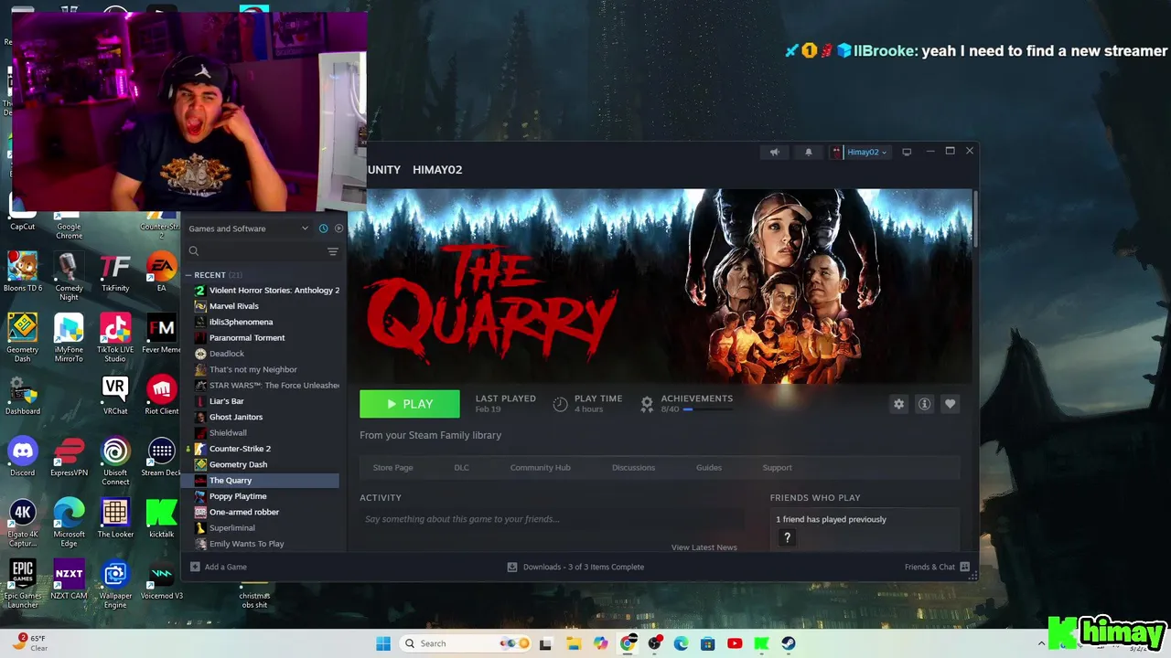
Task: Toggle favorite heart icon for The Quarry
Action: pos(950,404)
